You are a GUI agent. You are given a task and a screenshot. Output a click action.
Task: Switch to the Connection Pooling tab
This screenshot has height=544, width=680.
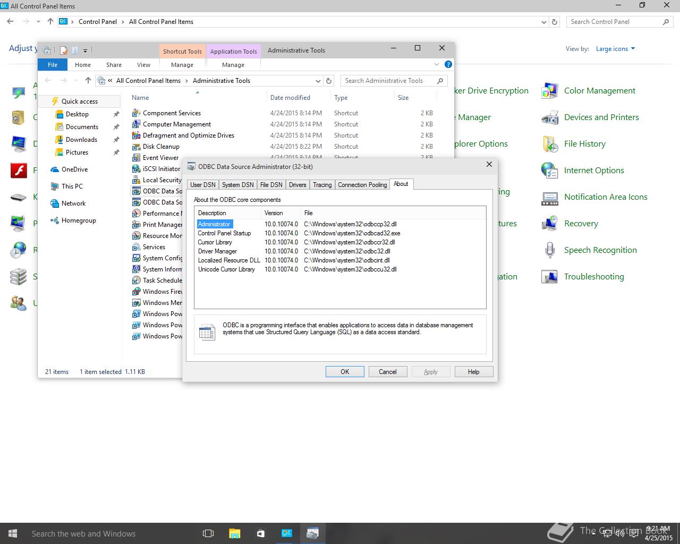pyautogui.click(x=362, y=185)
